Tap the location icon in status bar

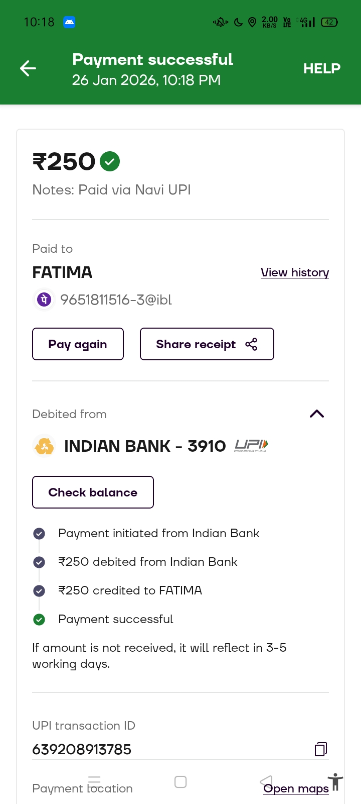[x=253, y=22]
